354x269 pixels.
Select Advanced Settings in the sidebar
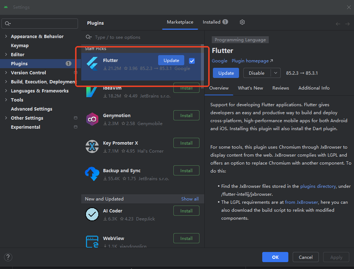pos(32,109)
